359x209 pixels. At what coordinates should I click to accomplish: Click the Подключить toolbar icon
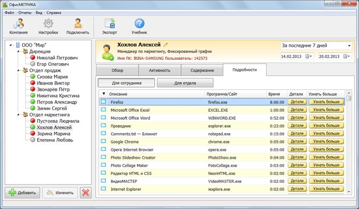(x=78, y=24)
